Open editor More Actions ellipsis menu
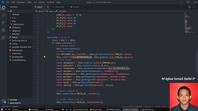 click(194, 7)
